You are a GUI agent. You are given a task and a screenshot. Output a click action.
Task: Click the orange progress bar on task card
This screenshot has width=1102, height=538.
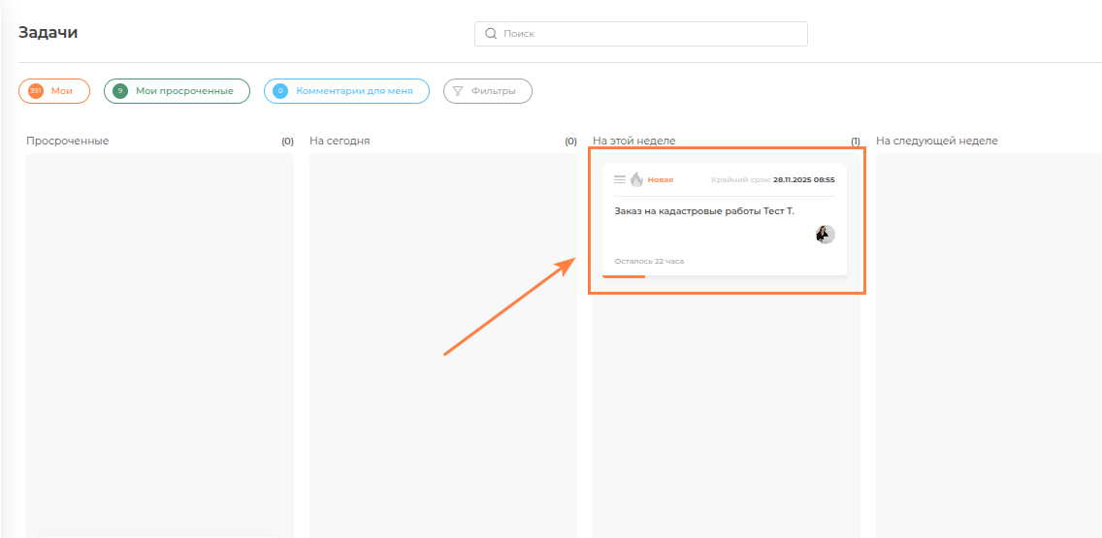pos(624,276)
